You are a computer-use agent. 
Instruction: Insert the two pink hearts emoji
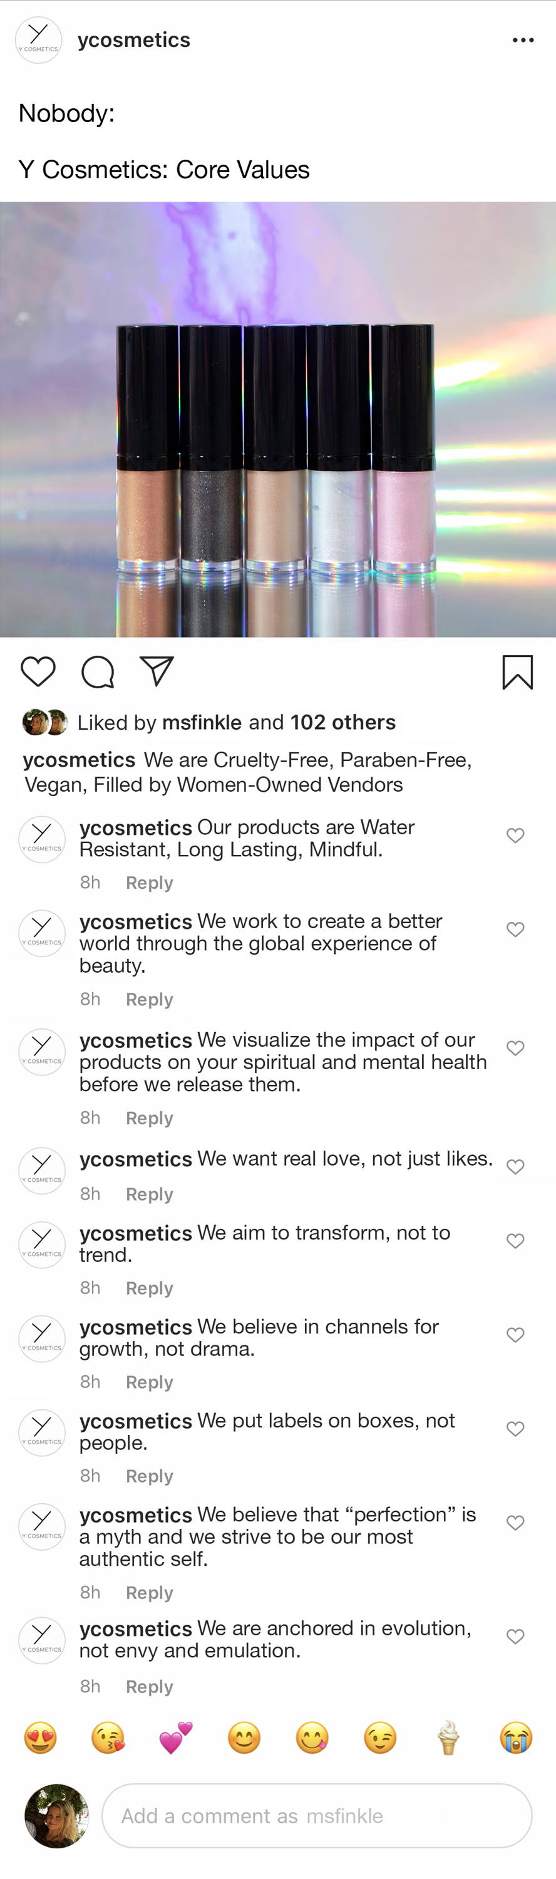point(176,1737)
